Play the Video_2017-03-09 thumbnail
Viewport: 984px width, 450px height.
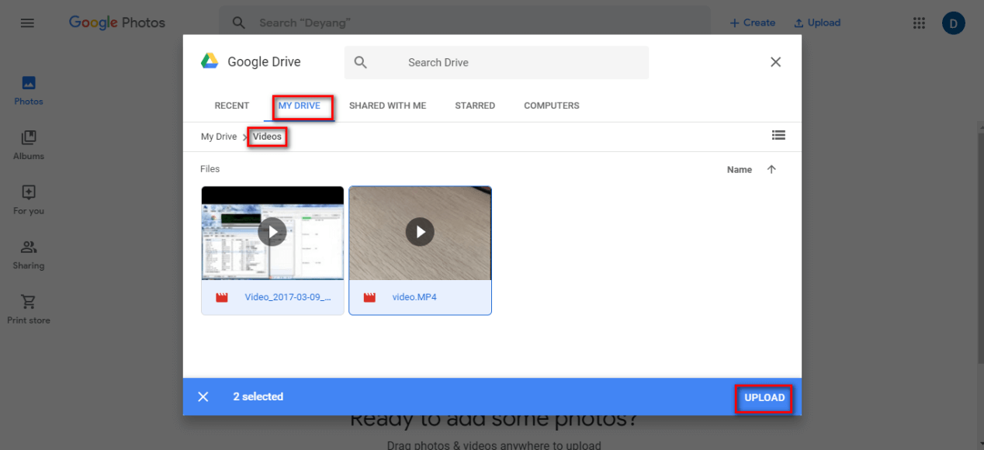[272, 231]
